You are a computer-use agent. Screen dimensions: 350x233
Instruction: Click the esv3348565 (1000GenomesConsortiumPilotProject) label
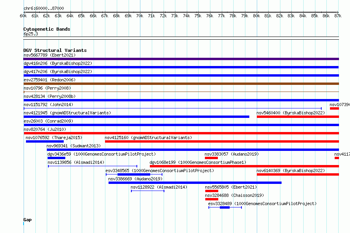(160, 171)
